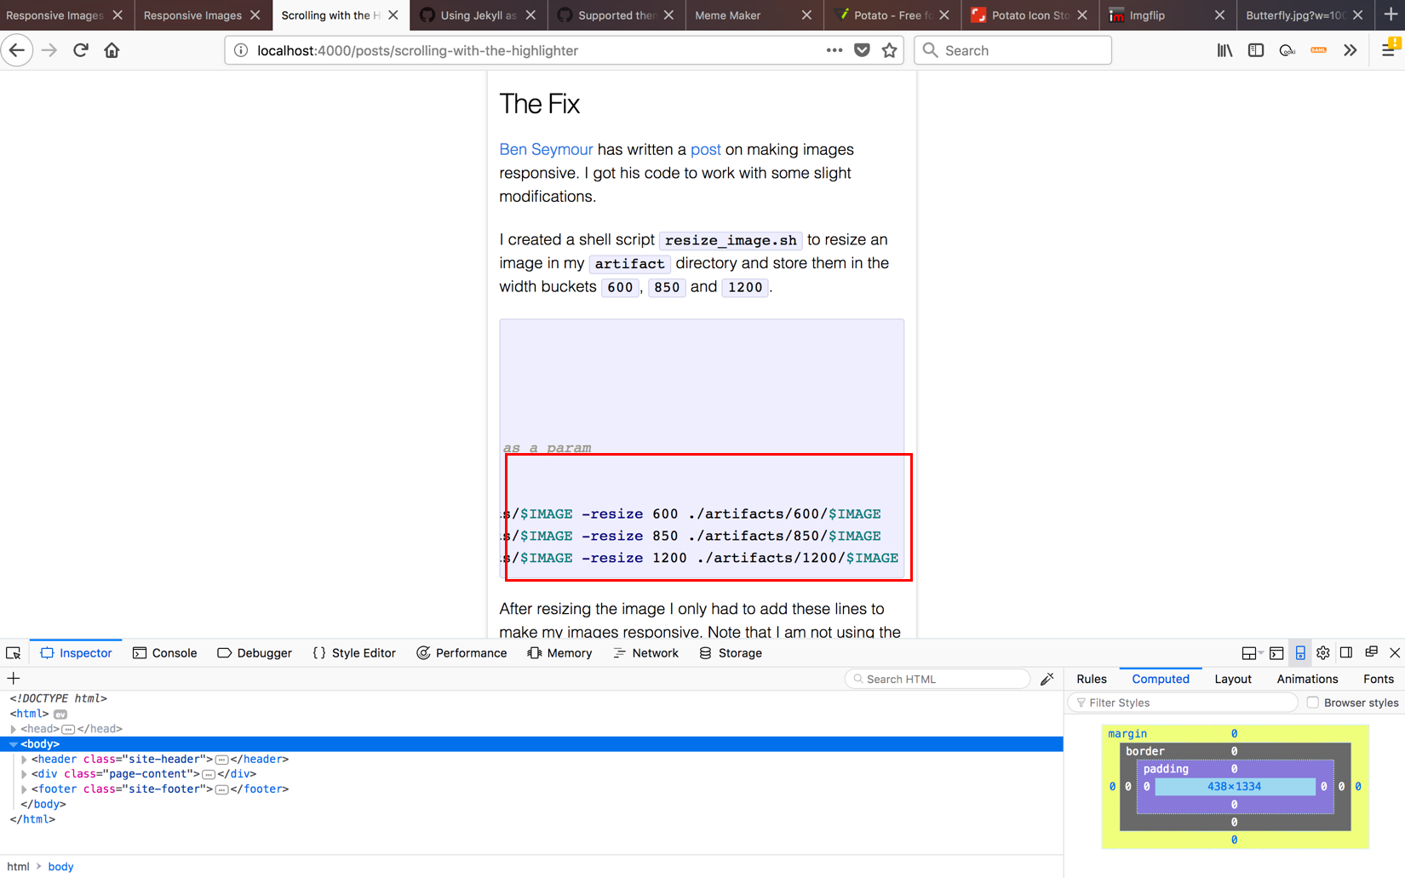Show event listeners badge on html element

pos(60,714)
